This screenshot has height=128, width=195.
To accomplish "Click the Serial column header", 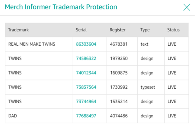I will (81, 30).
